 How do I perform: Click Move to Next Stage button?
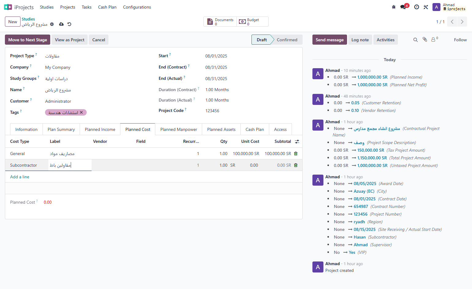[x=28, y=40]
